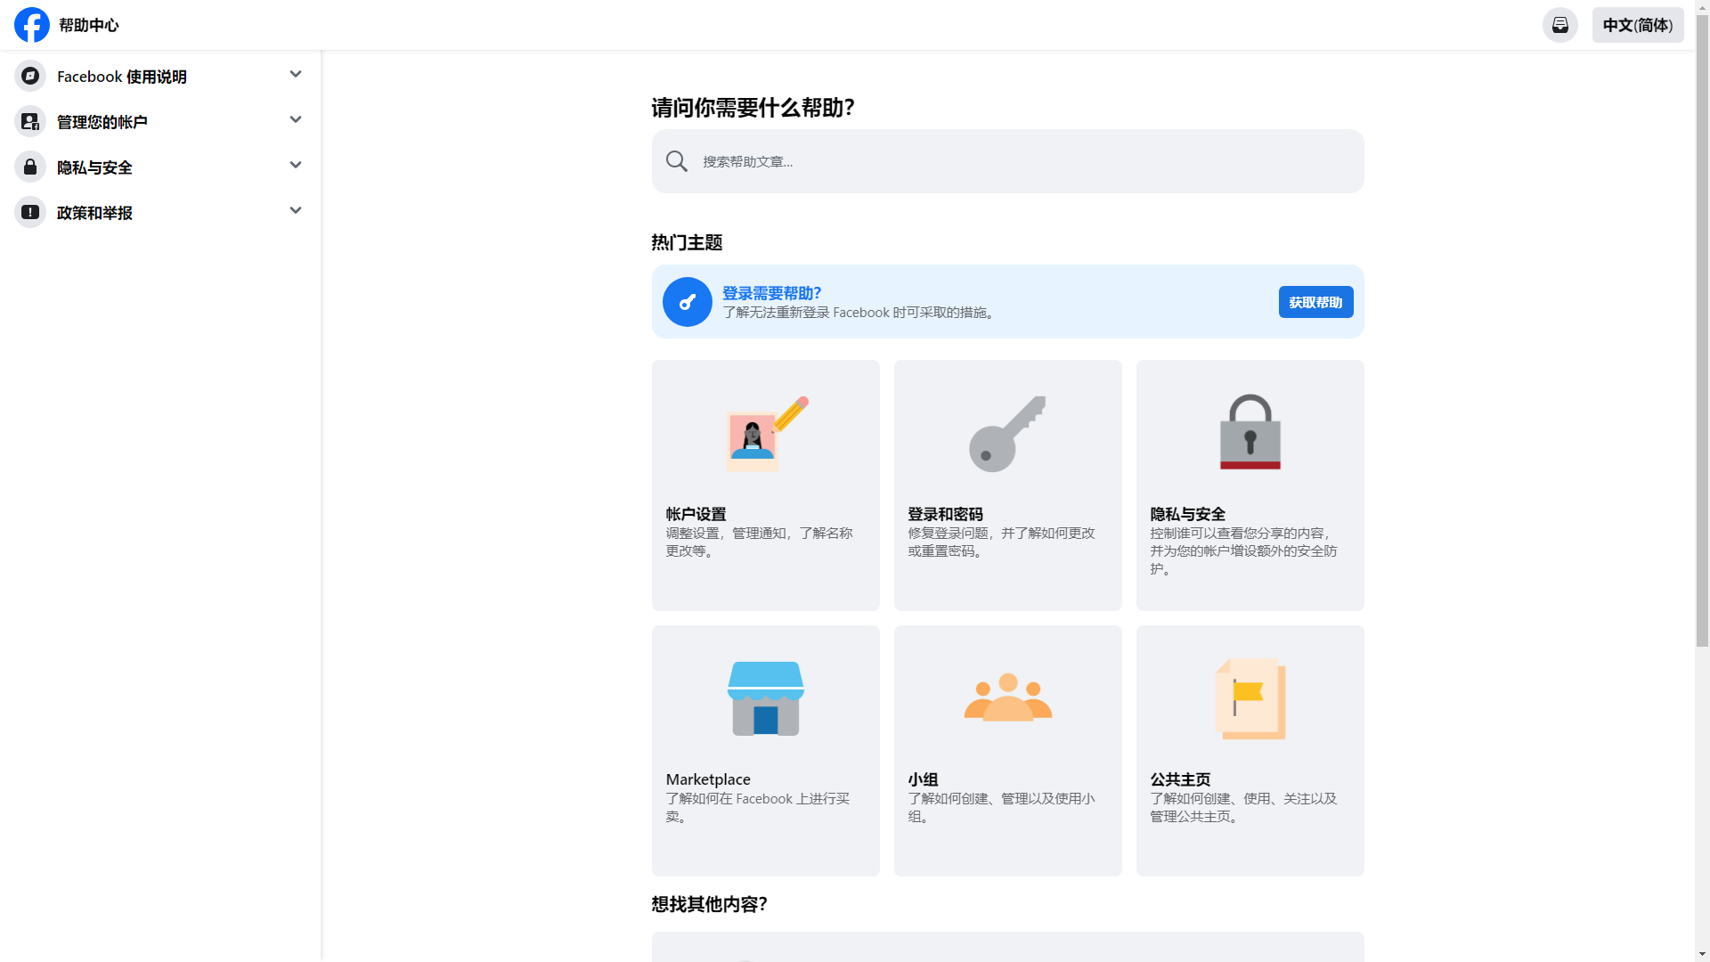Click the alert icon beside 政策和举报
This screenshot has width=1710, height=962.
coord(29,212)
